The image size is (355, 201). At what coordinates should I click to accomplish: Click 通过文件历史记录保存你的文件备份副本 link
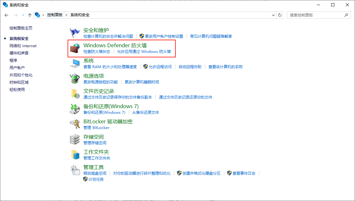click(118, 97)
